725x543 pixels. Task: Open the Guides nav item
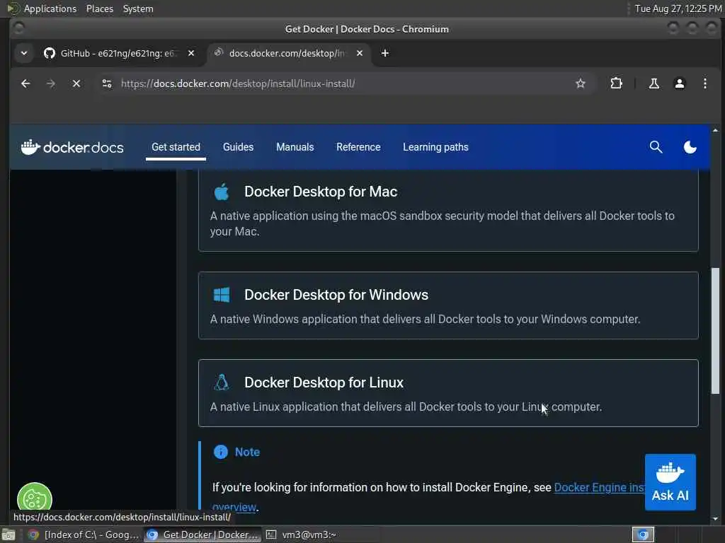pyautogui.click(x=238, y=147)
